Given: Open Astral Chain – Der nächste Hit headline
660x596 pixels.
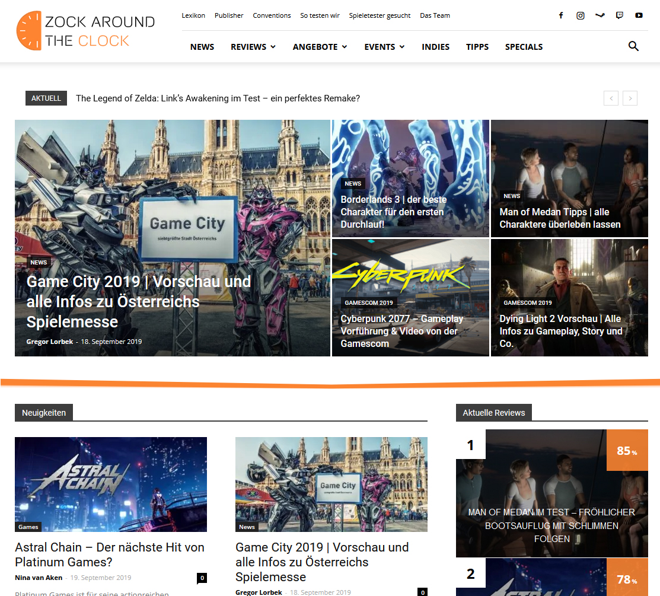Looking at the screenshot, I should (110, 554).
